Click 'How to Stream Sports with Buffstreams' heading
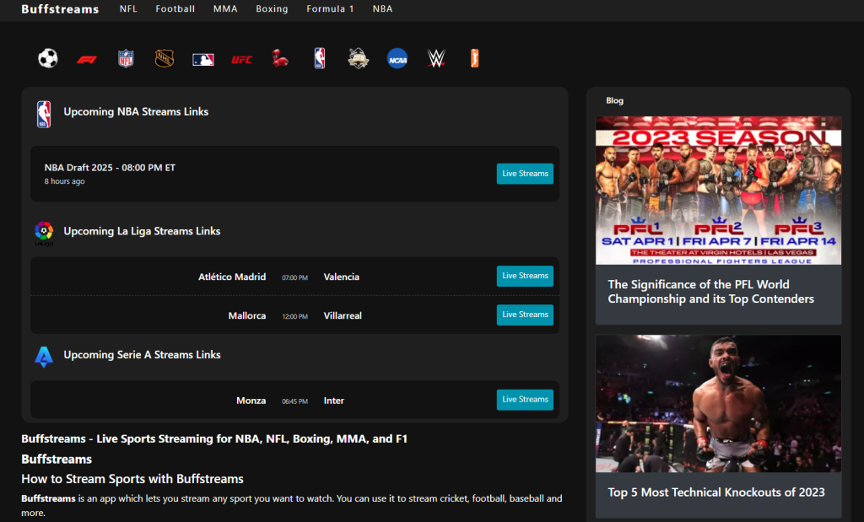 [132, 479]
